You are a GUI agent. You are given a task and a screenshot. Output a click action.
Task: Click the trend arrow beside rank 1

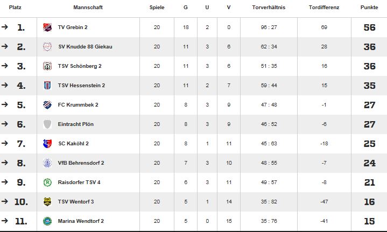point(5,27)
